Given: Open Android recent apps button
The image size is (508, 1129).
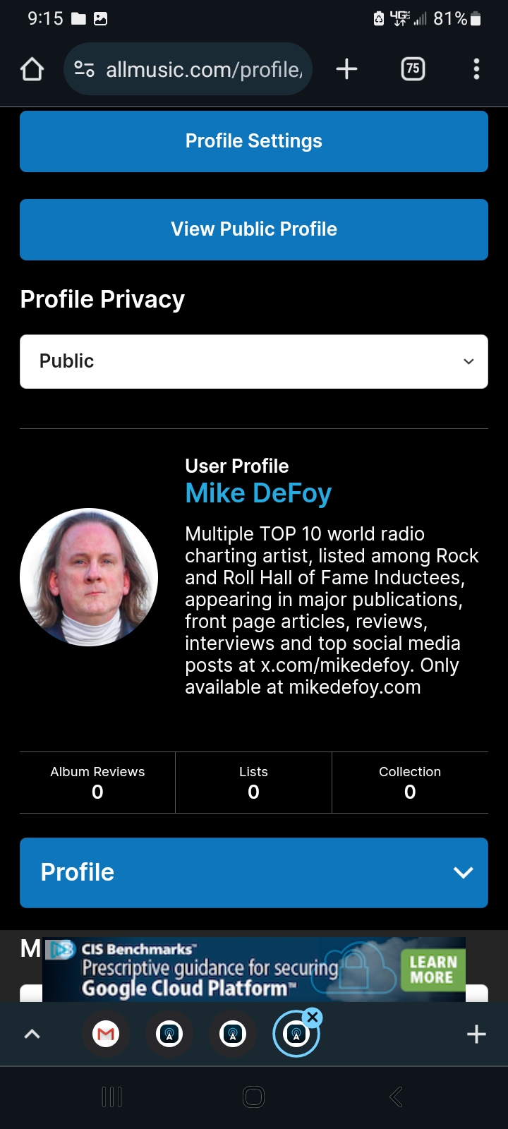Looking at the screenshot, I should [x=112, y=1097].
